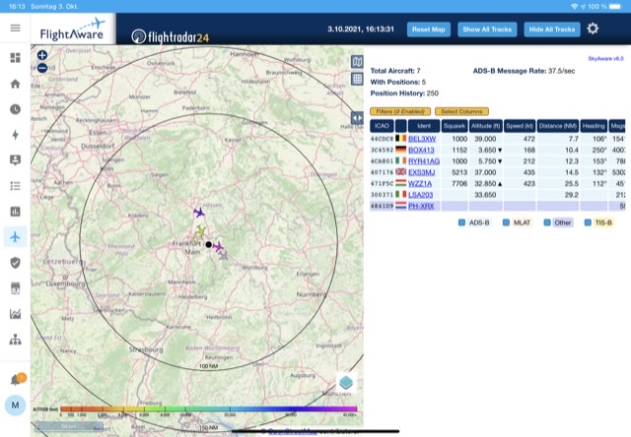This screenshot has height=437, width=631.
Task: Click Show All Tracks
Action: point(487,30)
